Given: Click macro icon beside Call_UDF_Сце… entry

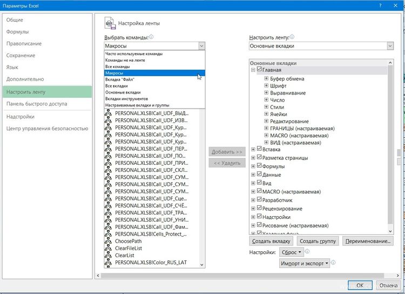Looking at the screenshot, I should coord(108,198).
